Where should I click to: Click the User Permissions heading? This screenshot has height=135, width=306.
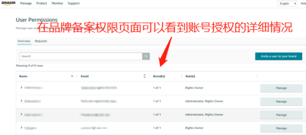tap(37, 20)
